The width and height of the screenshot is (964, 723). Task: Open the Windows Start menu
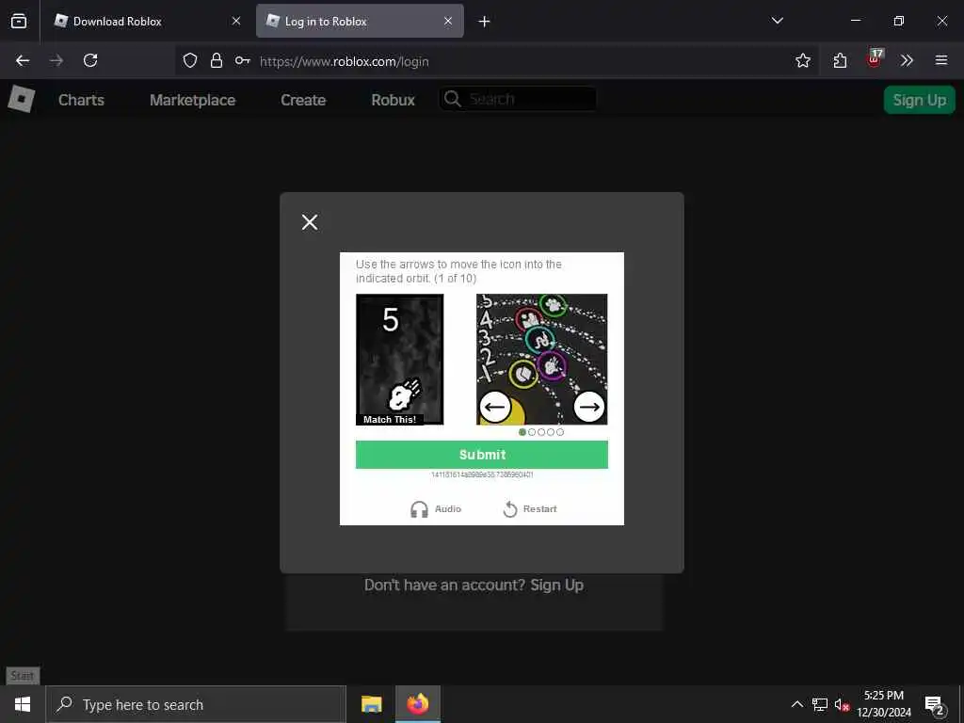23,704
